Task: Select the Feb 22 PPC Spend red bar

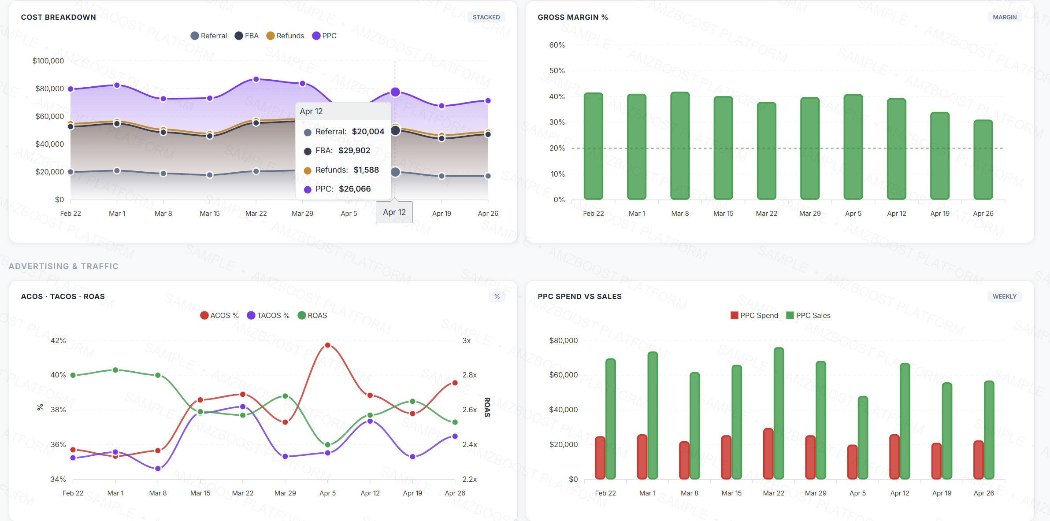Action: [600, 458]
